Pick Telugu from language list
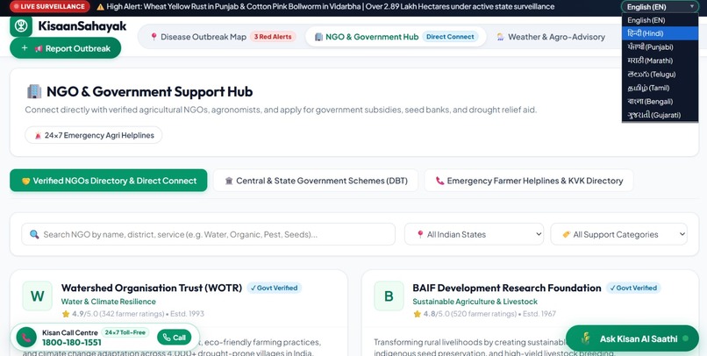The height and width of the screenshot is (356, 707). click(660, 74)
